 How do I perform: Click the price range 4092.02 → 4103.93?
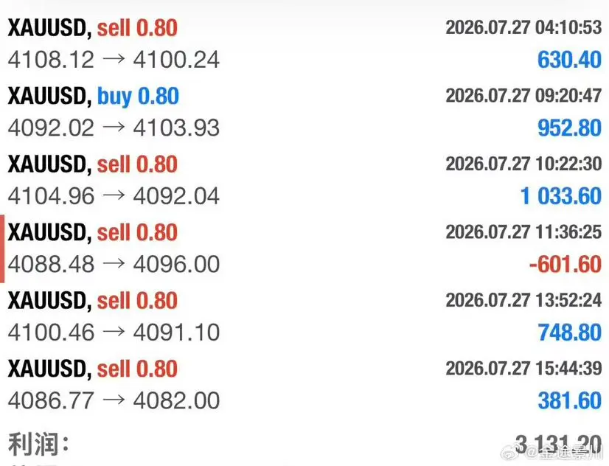[x=114, y=128]
